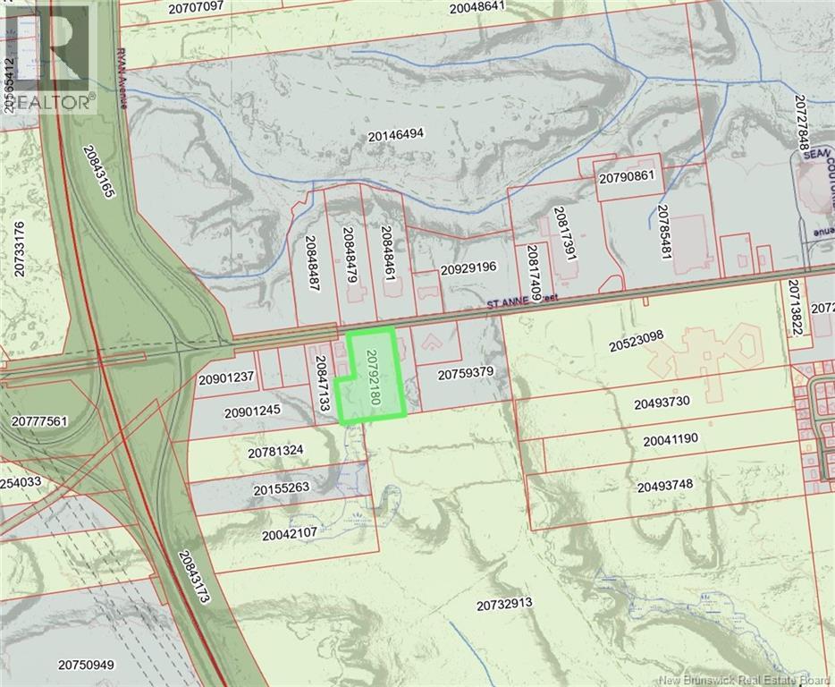Click parcel label 20042107
Viewport: 835px width, 687px height.
(x=290, y=534)
